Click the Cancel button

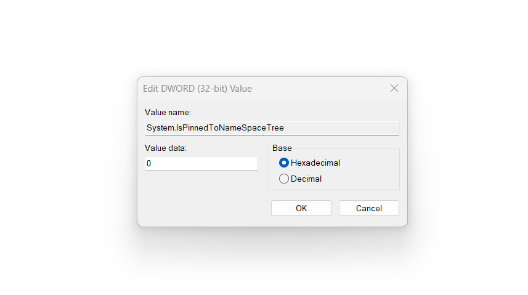point(368,208)
